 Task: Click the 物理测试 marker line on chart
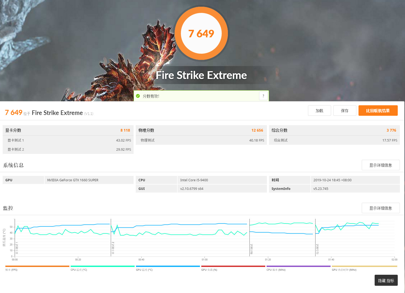click(x=251, y=249)
